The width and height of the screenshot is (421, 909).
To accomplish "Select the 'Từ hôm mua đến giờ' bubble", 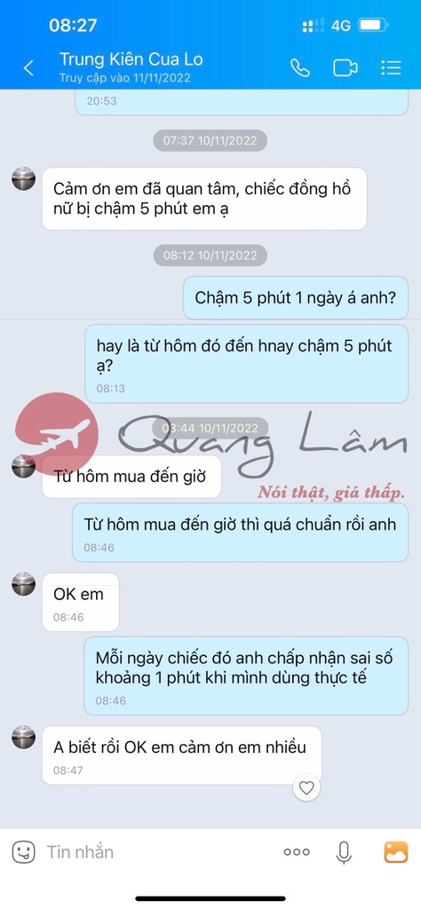I will pos(131,477).
